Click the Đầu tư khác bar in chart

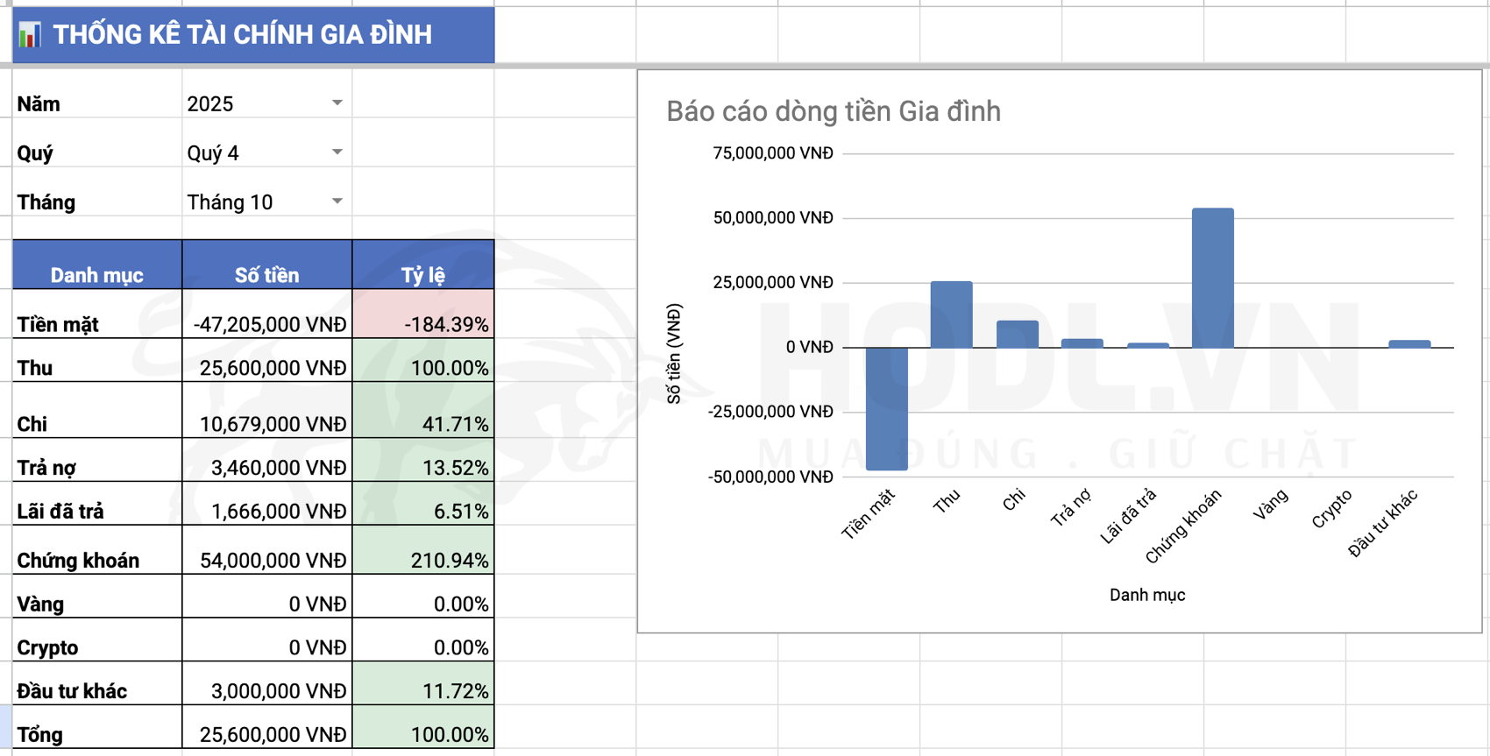tap(1409, 344)
